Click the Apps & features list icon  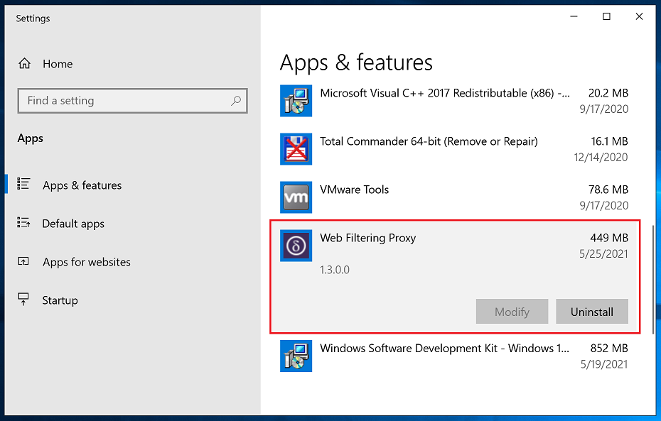coord(23,184)
